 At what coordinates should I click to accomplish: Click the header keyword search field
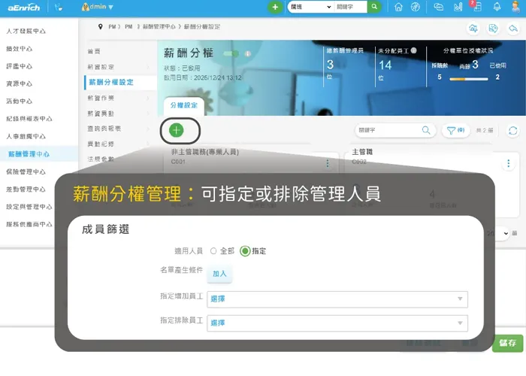[x=350, y=7]
